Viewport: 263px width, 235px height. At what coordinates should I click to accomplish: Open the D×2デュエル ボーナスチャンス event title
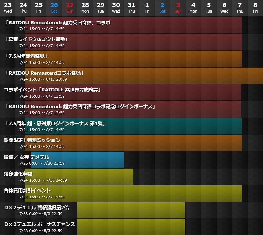coord(40,224)
